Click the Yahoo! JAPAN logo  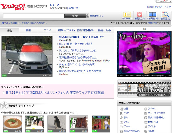(x=13, y=7)
